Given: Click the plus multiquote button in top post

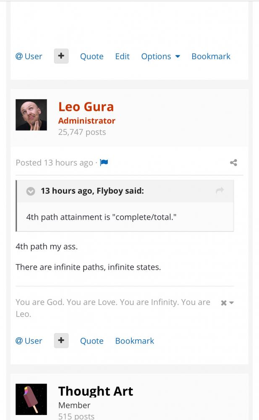Looking at the screenshot, I should point(61,56).
